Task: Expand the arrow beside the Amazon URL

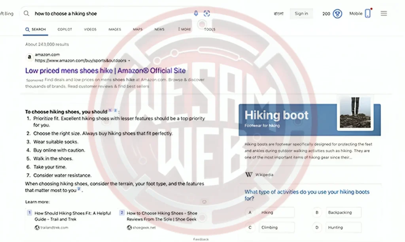Action: click(129, 61)
